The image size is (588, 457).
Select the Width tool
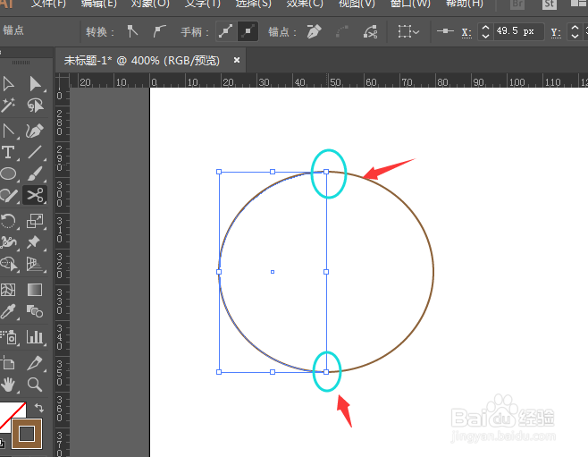point(8,242)
